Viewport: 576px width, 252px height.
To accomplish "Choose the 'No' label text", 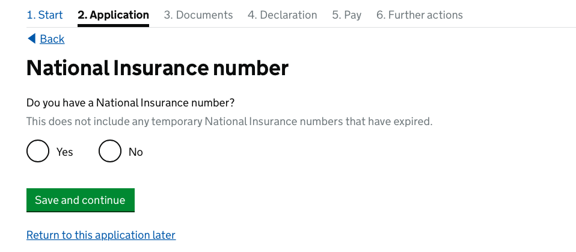I will pos(135,152).
